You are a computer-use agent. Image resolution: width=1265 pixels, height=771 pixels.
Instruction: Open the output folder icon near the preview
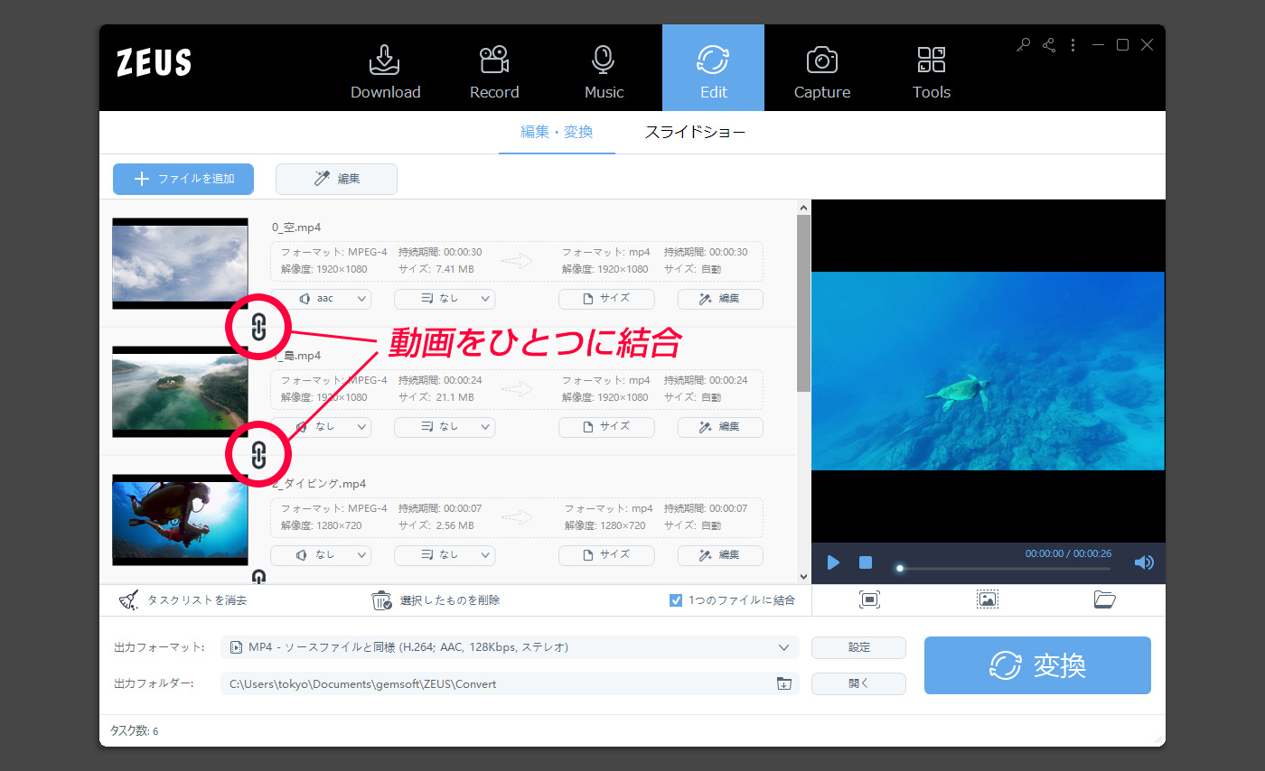[1104, 599]
